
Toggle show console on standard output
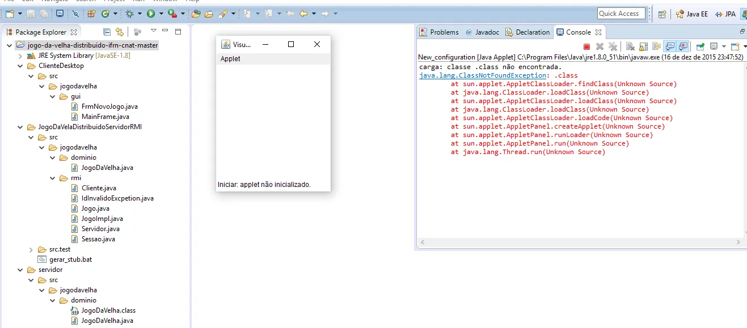[670, 46]
